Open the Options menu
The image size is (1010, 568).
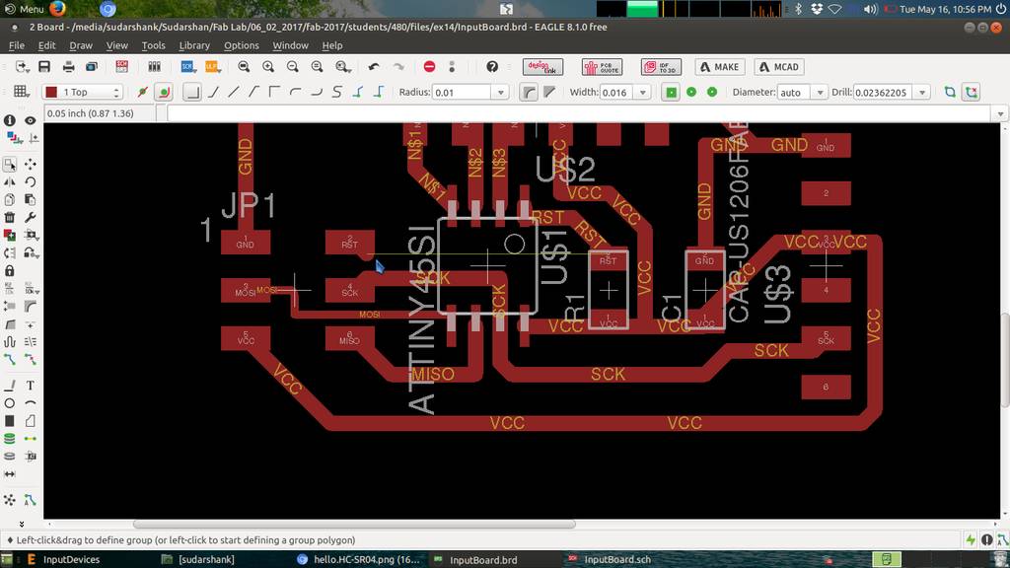(241, 45)
